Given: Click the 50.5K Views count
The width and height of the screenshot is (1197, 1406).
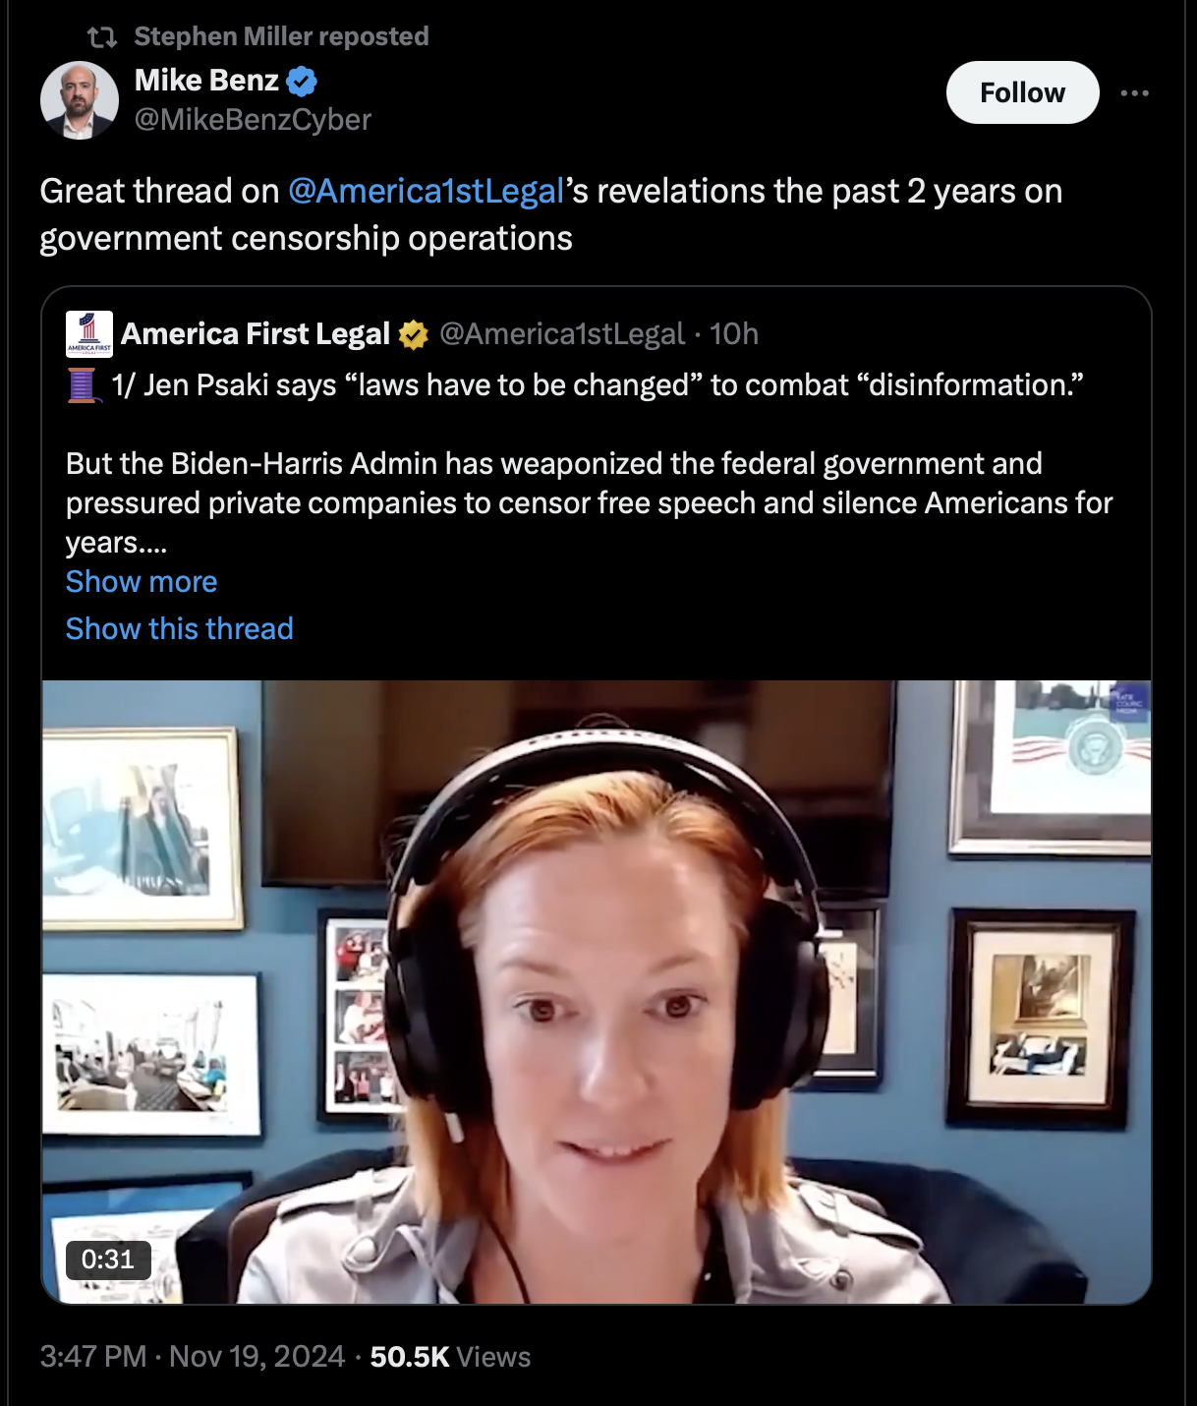Looking at the screenshot, I should tap(450, 1357).
